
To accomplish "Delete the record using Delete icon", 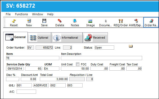I will (60, 21).
